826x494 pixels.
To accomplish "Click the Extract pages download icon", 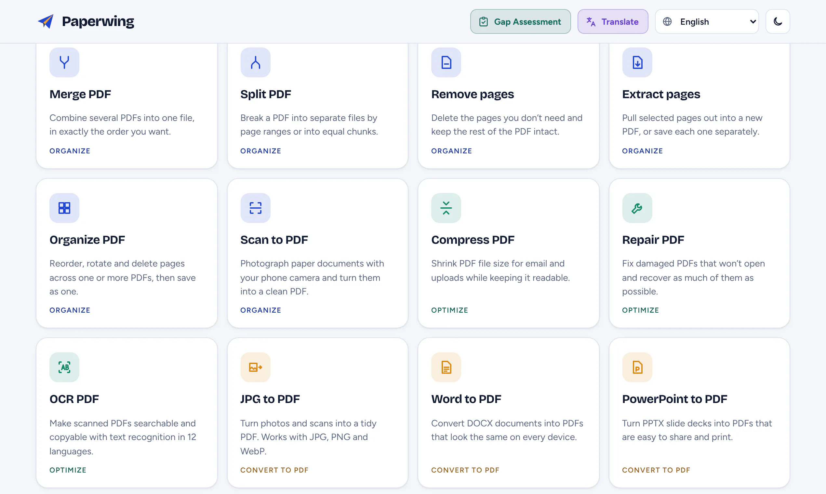I will (x=637, y=62).
